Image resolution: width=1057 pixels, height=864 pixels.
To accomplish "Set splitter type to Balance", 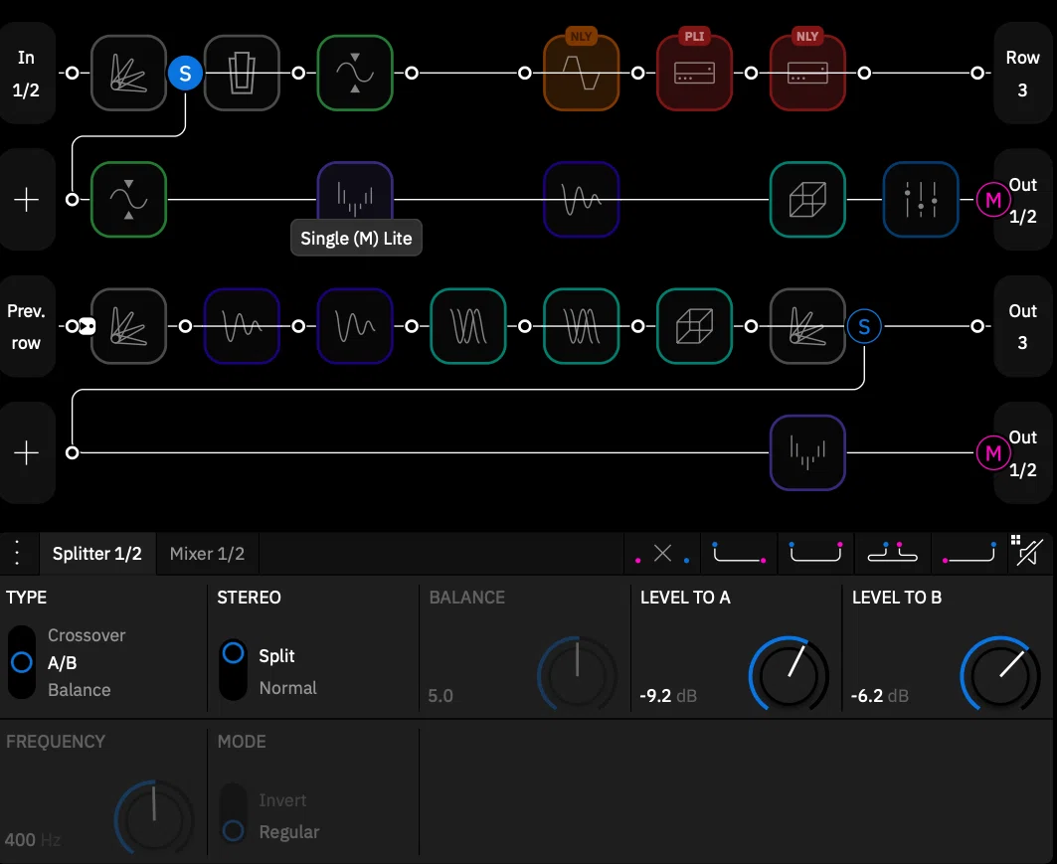I will 79,689.
